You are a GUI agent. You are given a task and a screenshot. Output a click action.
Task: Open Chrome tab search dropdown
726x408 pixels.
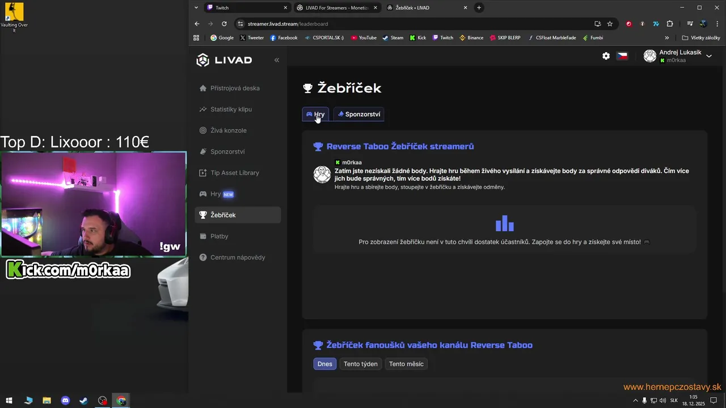click(196, 8)
